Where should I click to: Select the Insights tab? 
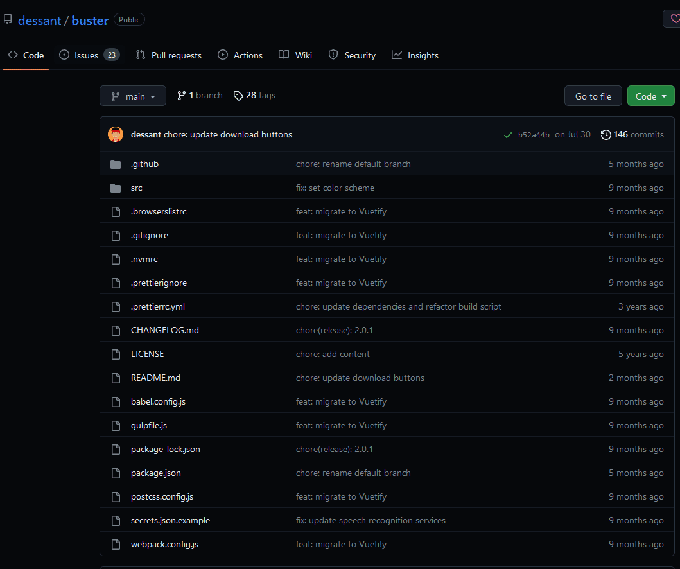coord(415,55)
